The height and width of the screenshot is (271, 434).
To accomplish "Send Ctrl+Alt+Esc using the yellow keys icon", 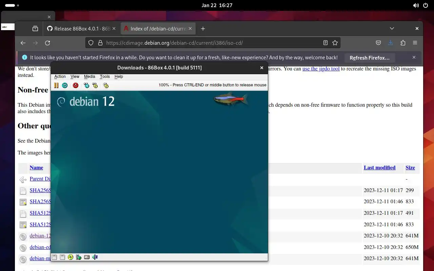I will pos(95,85).
